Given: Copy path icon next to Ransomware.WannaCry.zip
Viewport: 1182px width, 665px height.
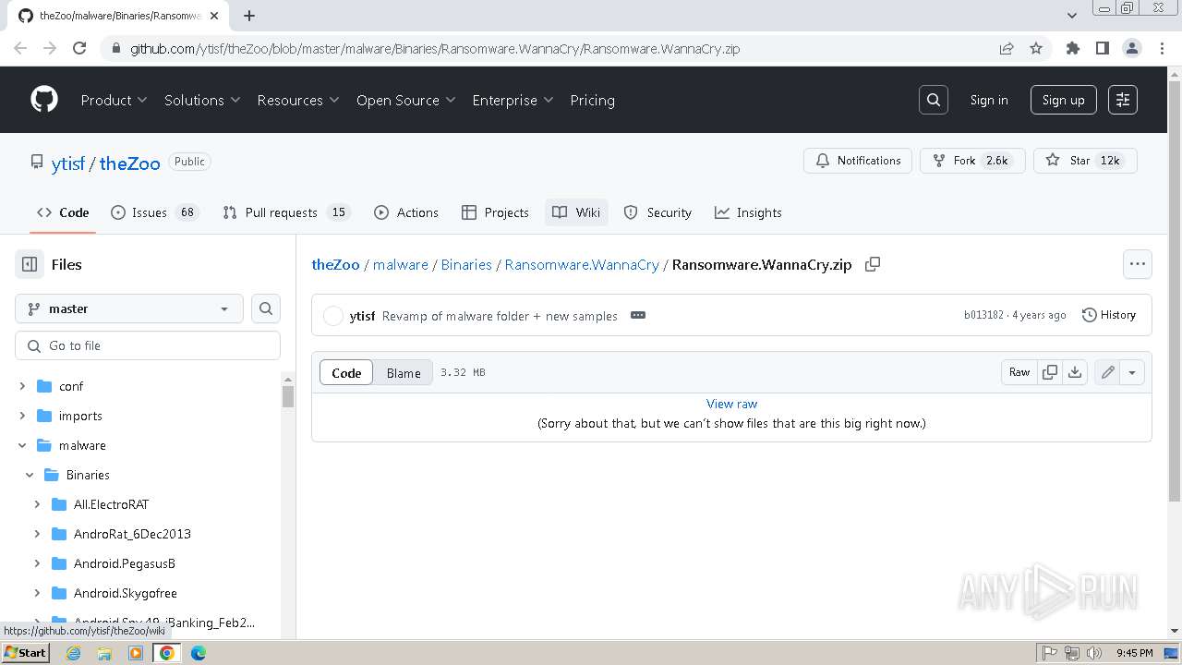Looking at the screenshot, I should 873,264.
